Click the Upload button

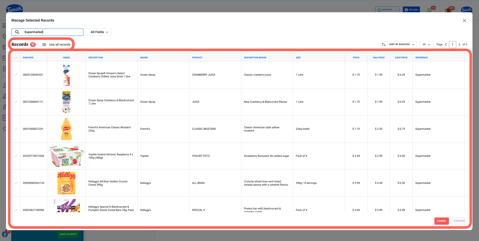[x=411, y=10]
